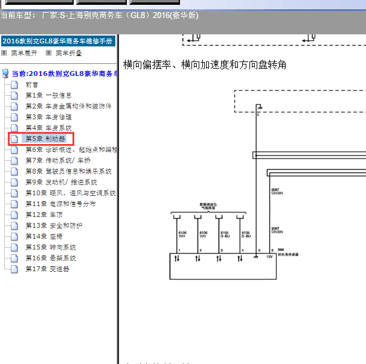Open 第3章 车身修理
Image resolution: width=366 pixels, height=364 pixels.
pos(48,117)
